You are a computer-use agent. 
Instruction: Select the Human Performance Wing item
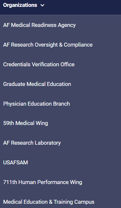[43, 182]
